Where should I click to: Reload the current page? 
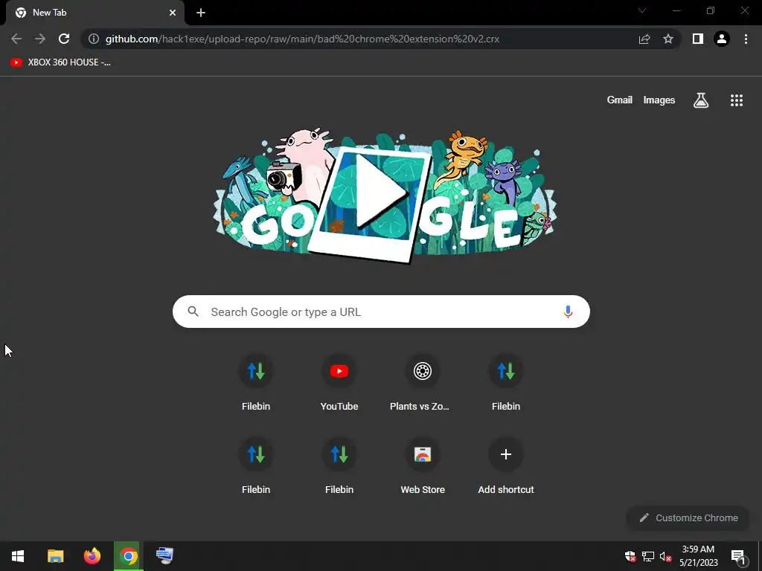[x=64, y=39]
